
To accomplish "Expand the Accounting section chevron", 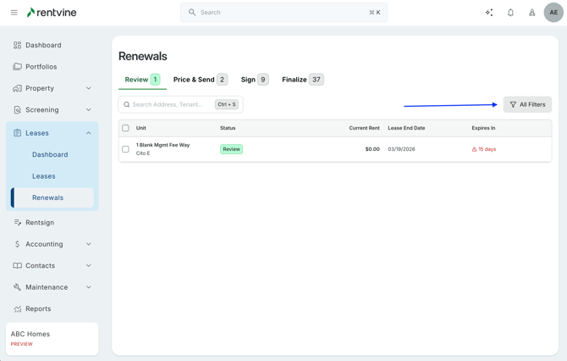I will (x=89, y=244).
